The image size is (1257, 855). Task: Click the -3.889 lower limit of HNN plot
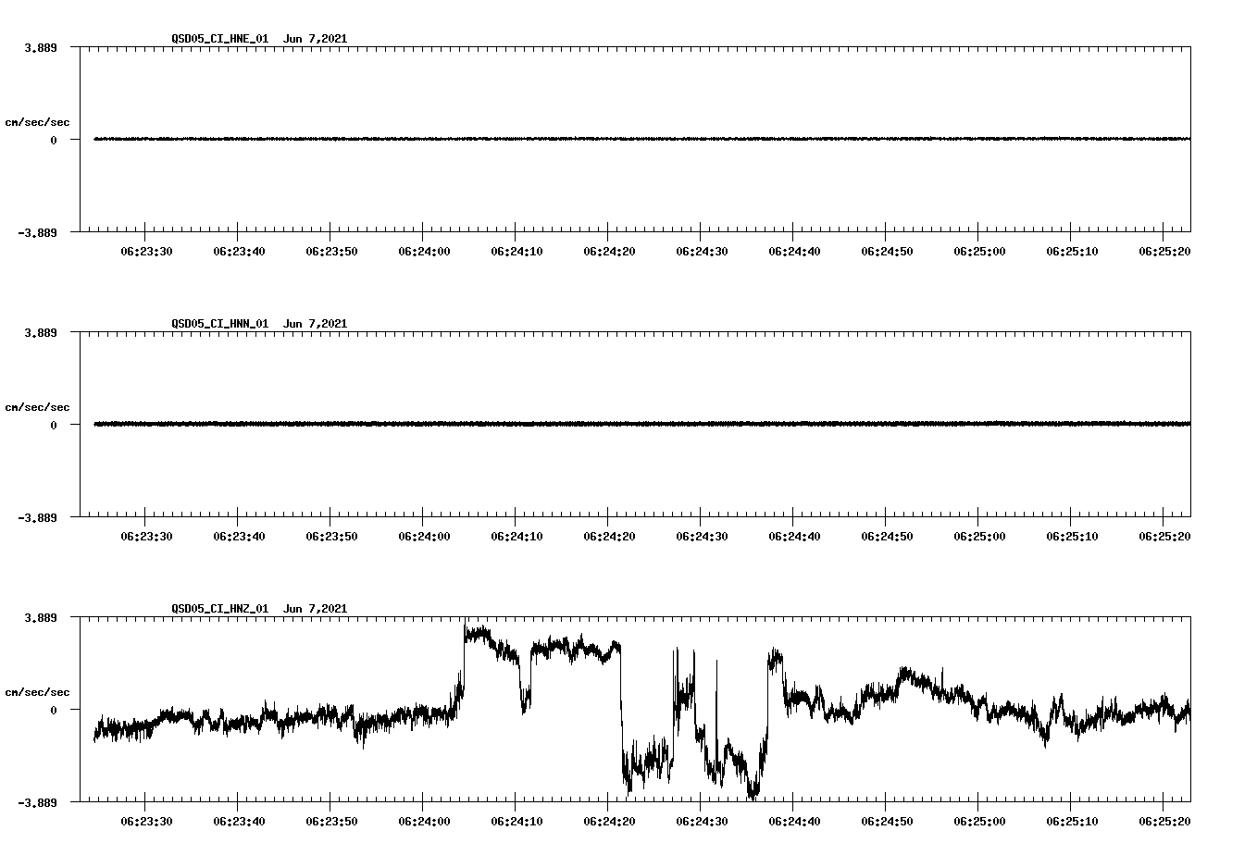click(x=37, y=518)
